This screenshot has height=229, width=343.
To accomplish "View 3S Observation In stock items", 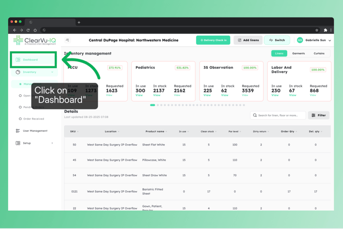I will (x=225, y=95).
